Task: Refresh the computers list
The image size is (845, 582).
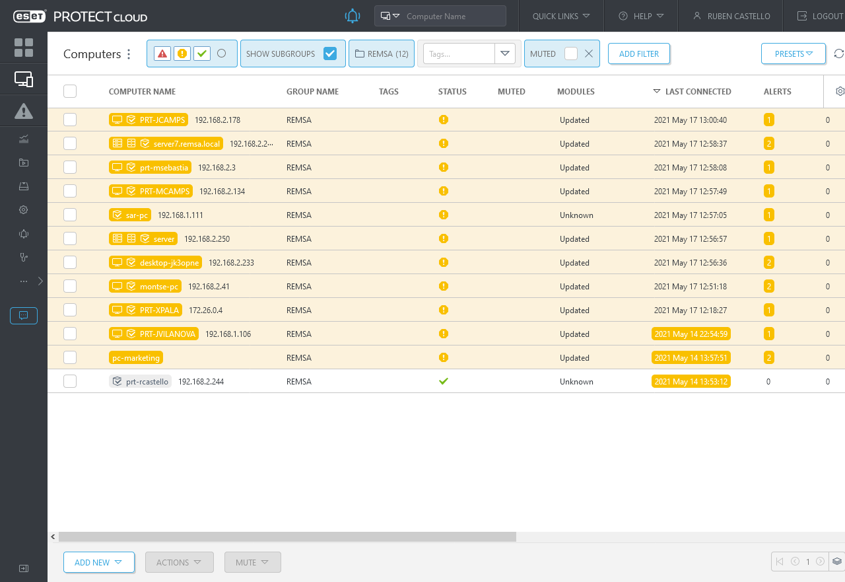Action: coord(839,54)
